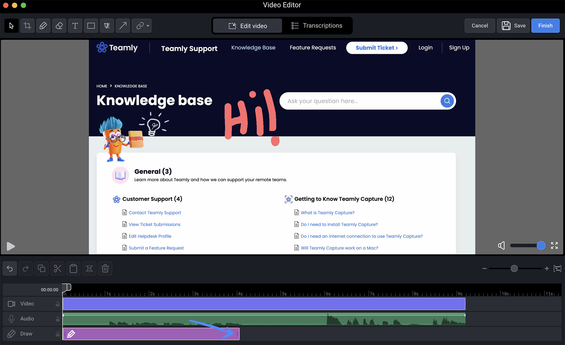Open Knowledge Base nav link
Viewport: 565px width, 345px height.
click(x=253, y=48)
